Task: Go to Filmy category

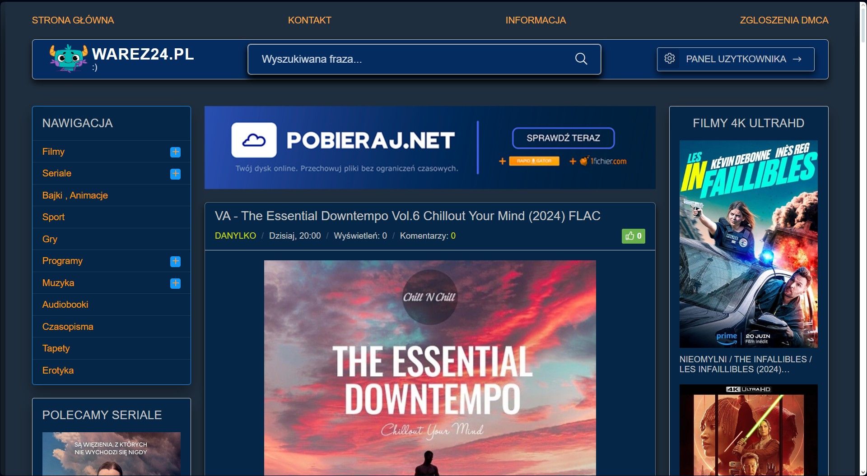Action: [x=53, y=152]
